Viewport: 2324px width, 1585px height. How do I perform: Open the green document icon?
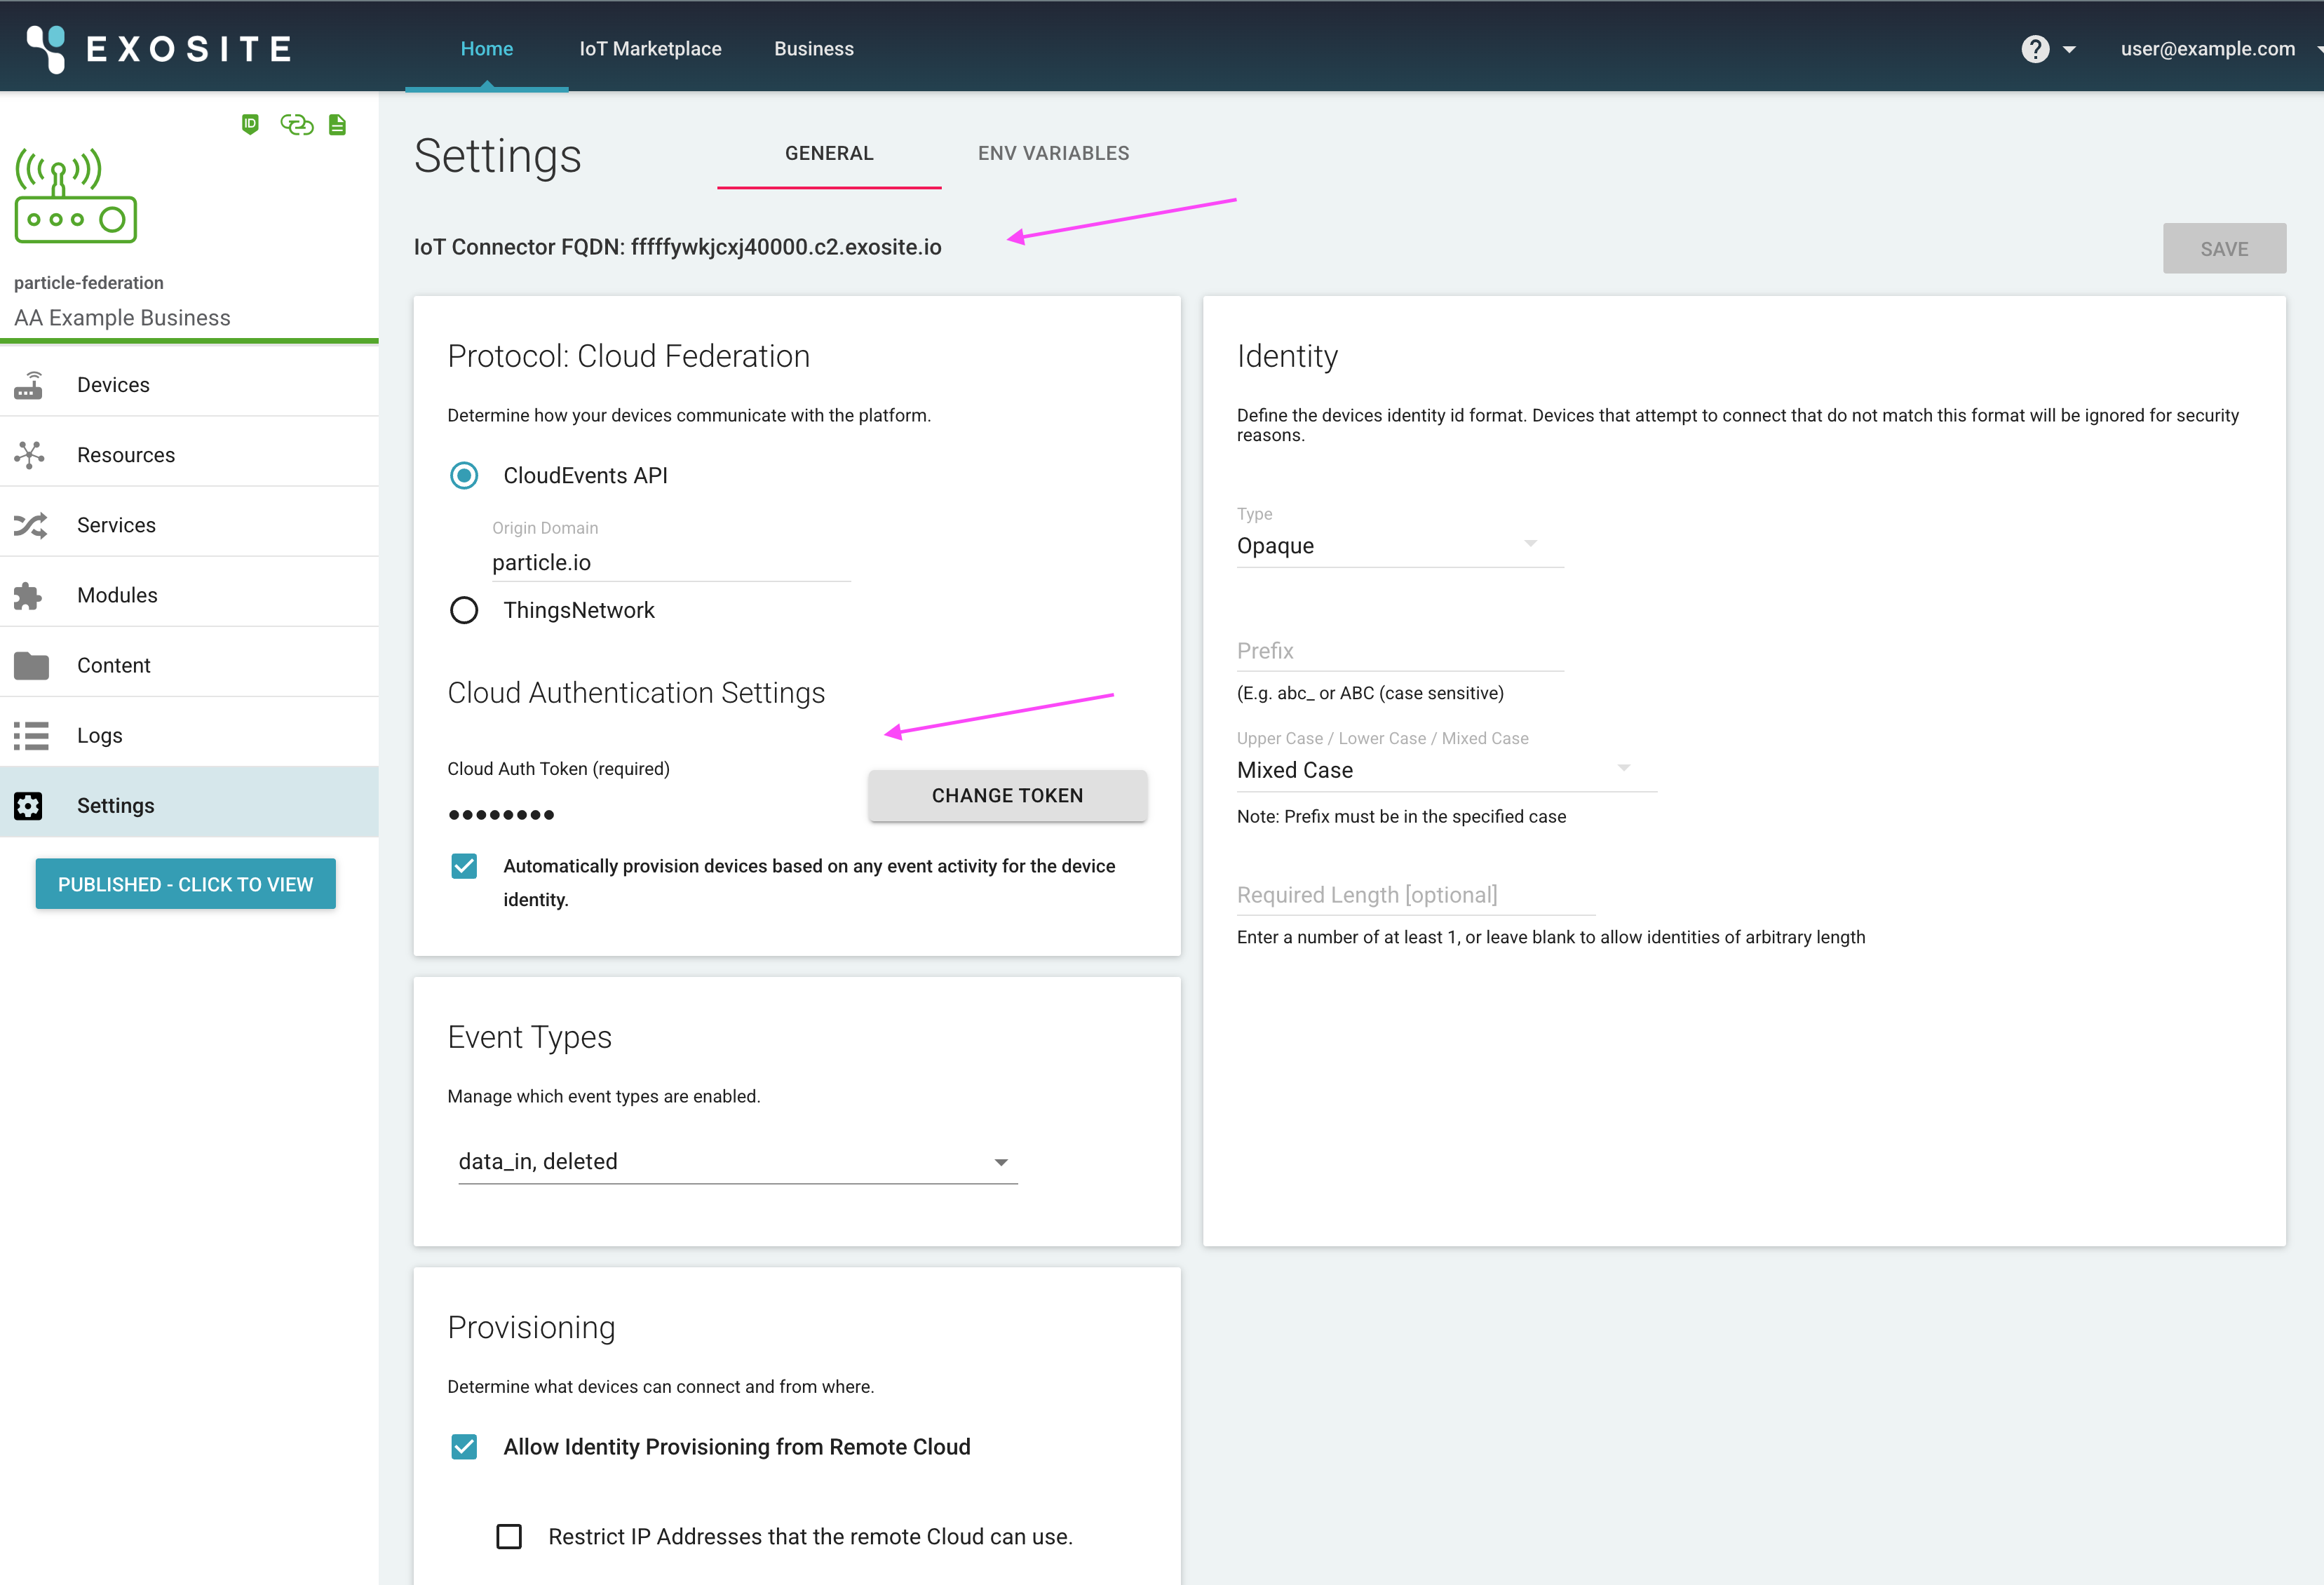coord(336,124)
